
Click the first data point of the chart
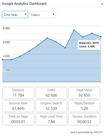2,60
